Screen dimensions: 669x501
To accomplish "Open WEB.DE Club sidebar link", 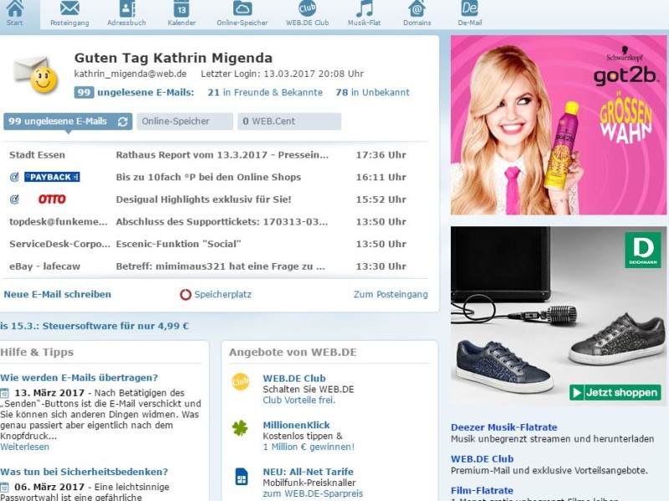I will tap(483, 458).
